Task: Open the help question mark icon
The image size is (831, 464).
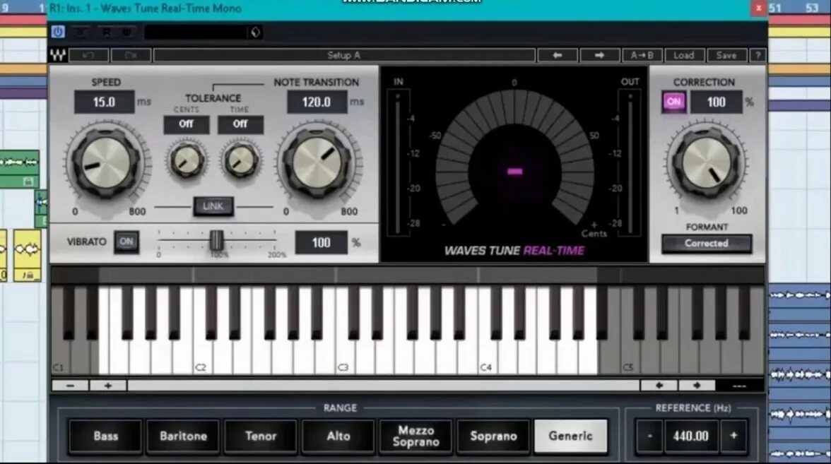Action: click(757, 54)
